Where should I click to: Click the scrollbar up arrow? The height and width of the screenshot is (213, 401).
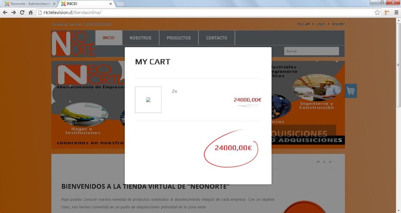[398, 20]
